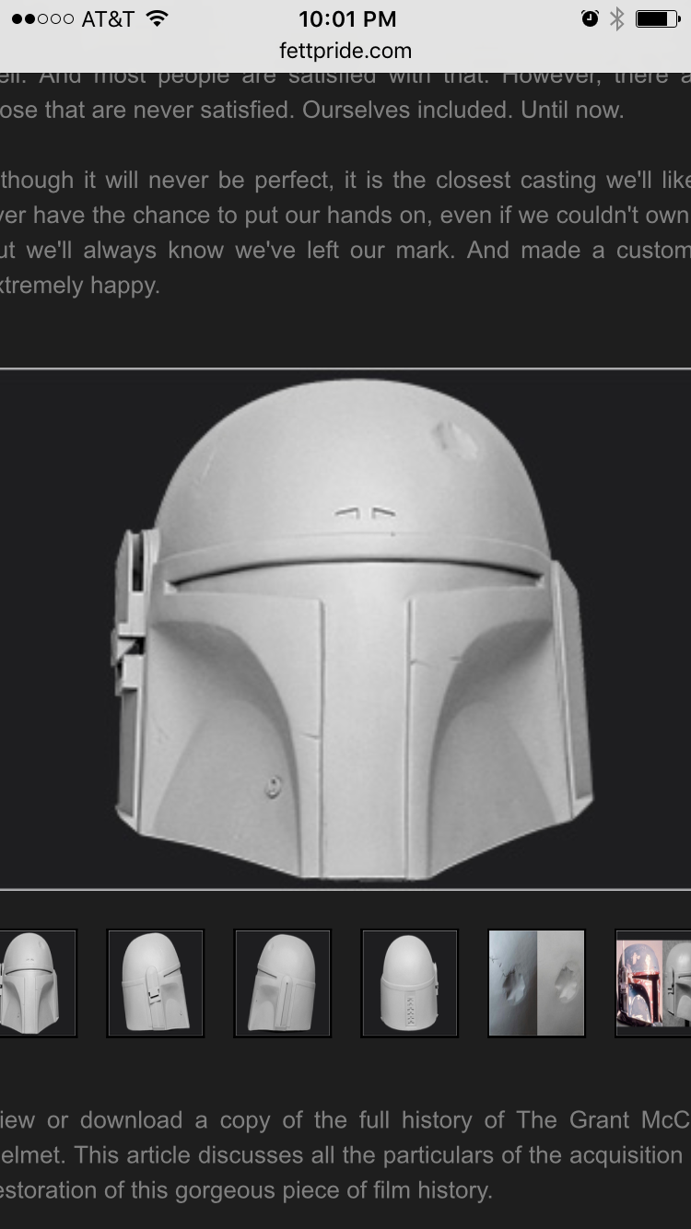Tap the alarm clock status icon
691x1229 pixels.
(x=590, y=18)
